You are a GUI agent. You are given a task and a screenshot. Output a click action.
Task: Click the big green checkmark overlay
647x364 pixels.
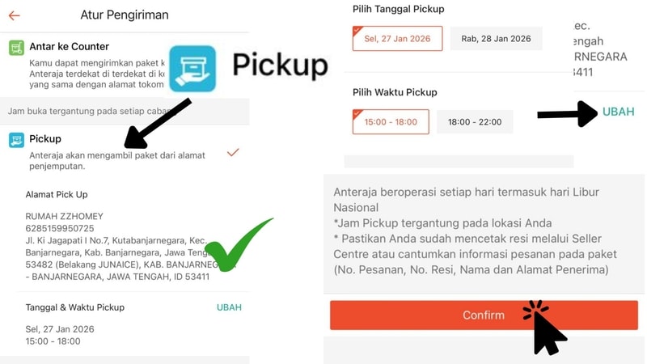pyautogui.click(x=239, y=245)
